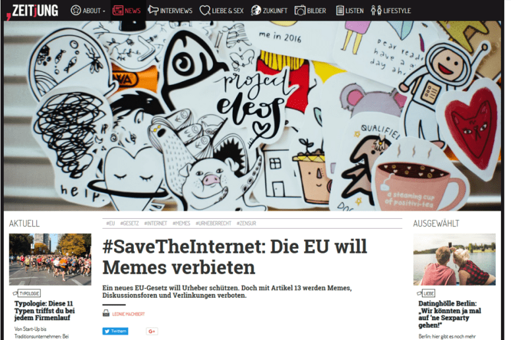Image resolution: width=511 pixels, height=340 pixels.
Task: Select the #URHEBERRECHT hashtag tag
Action: [213, 223]
